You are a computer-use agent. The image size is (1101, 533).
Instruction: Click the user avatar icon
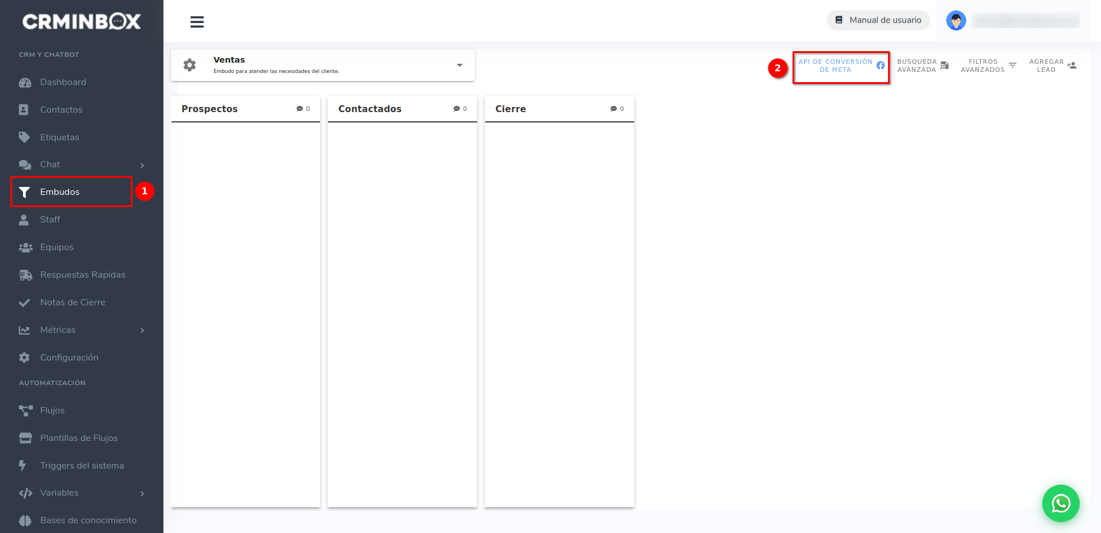click(955, 21)
